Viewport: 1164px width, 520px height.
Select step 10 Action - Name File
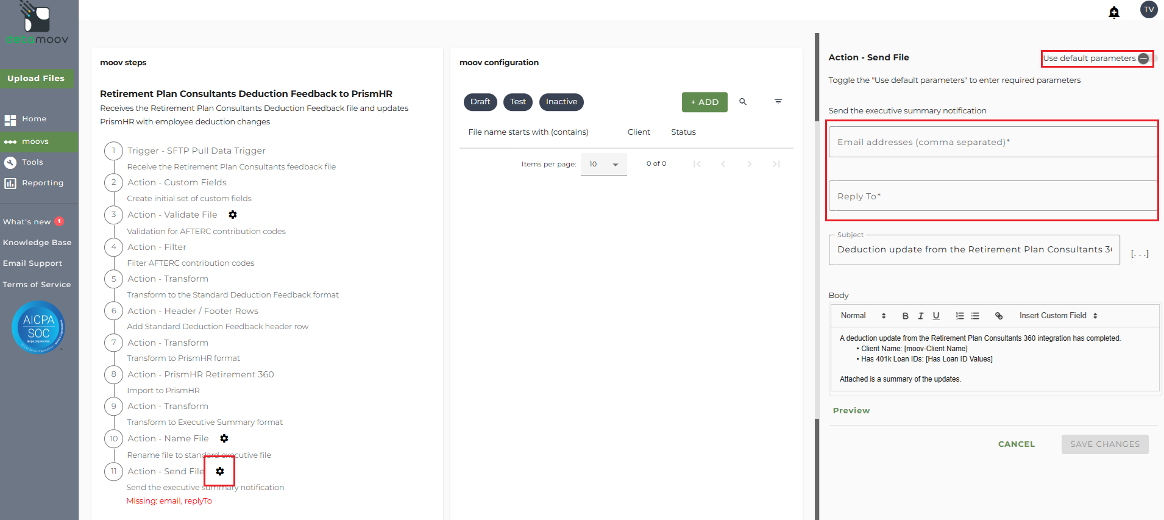tap(168, 438)
